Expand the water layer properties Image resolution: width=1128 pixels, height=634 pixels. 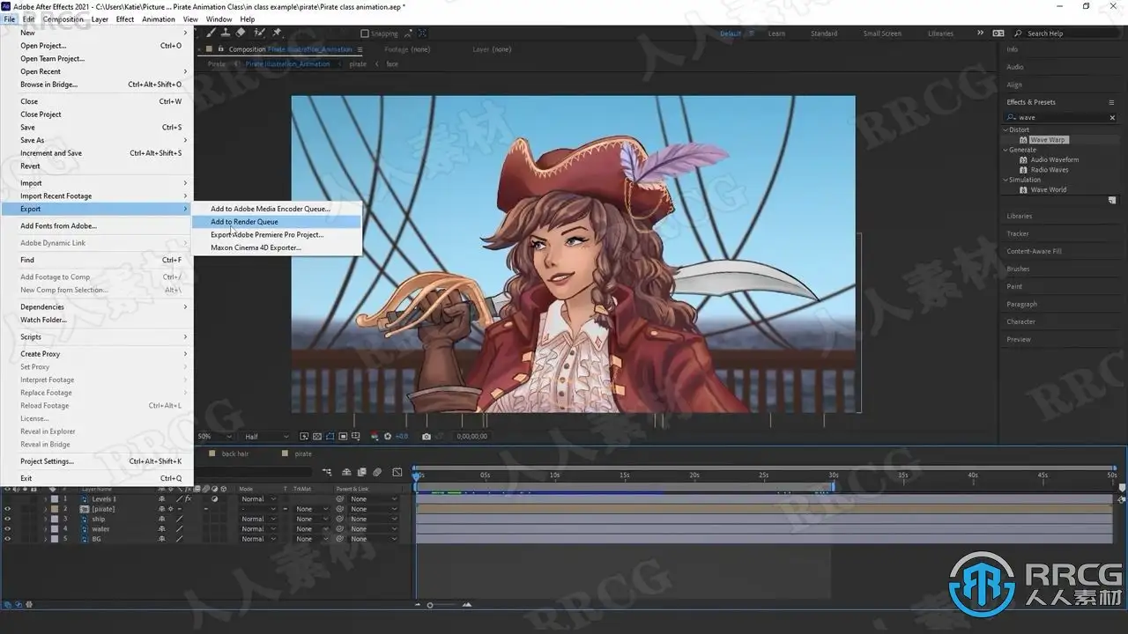click(45, 529)
